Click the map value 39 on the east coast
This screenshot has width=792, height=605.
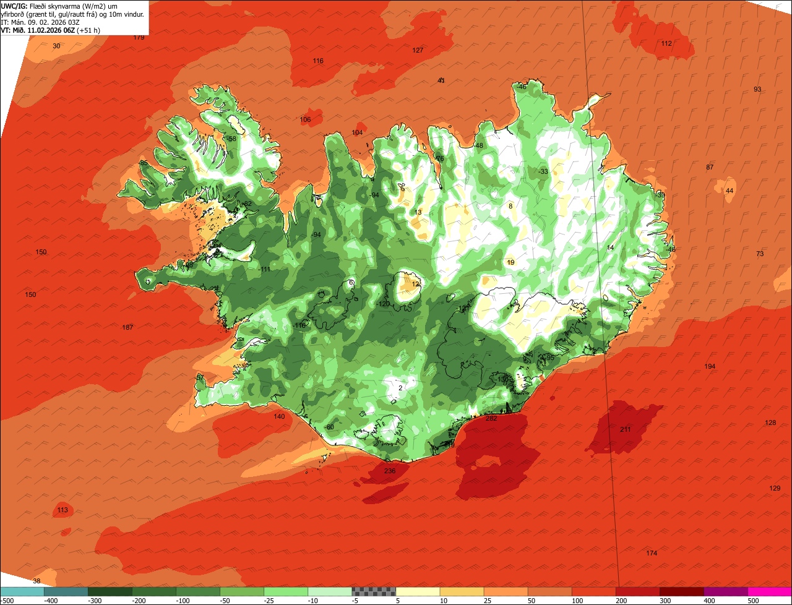click(x=661, y=195)
